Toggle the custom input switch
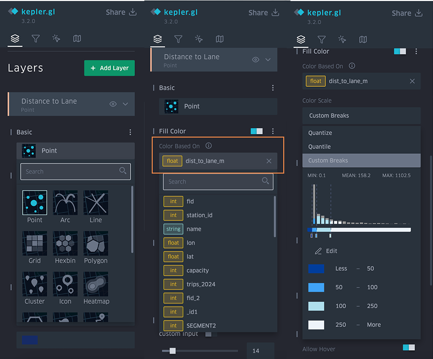The image size is (433, 359). tap(211, 334)
